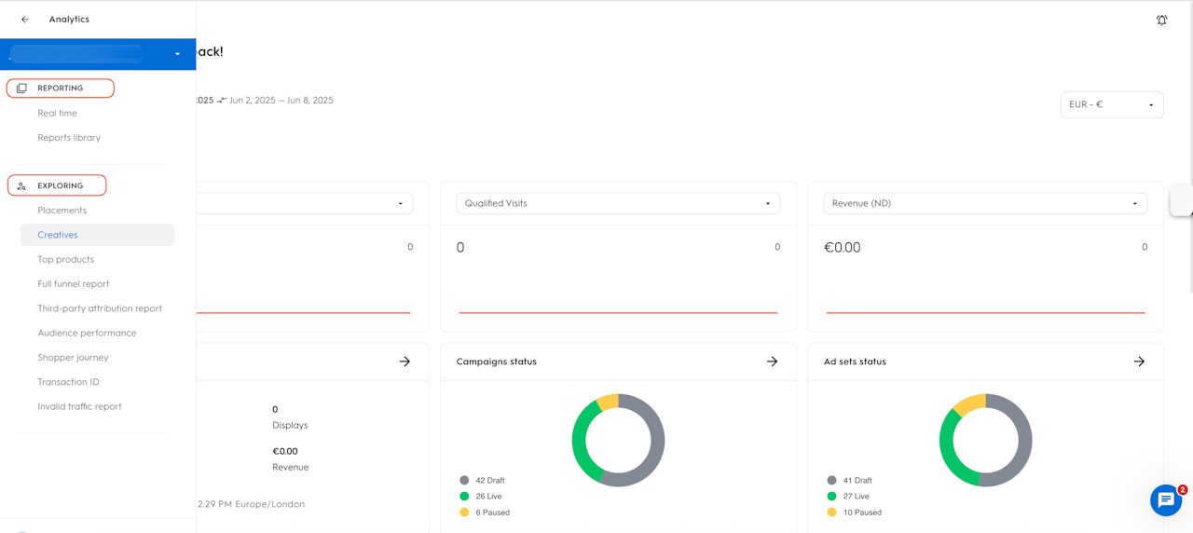Select the Creatives menu item
Viewport: 1193px width, 533px height.
58,235
